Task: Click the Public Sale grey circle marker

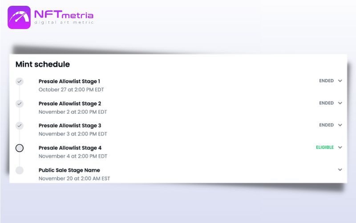Action: (20, 170)
